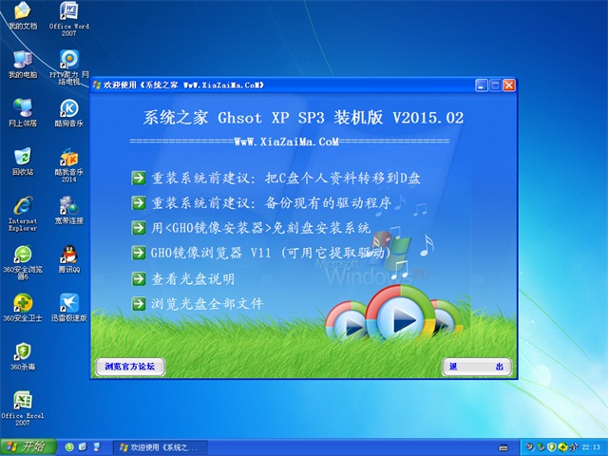Open the 360杀毒 antivirus desktop icon
The height and width of the screenshot is (456, 608).
pyautogui.click(x=22, y=352)
